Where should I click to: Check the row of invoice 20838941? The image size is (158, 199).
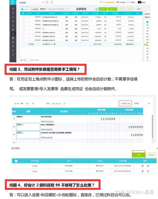23,21
